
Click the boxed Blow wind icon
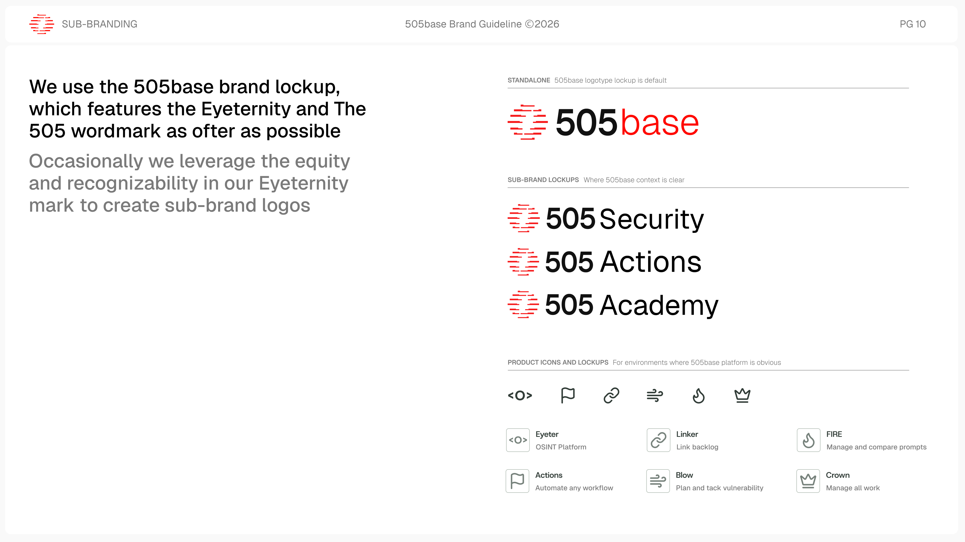click(658, 481)
